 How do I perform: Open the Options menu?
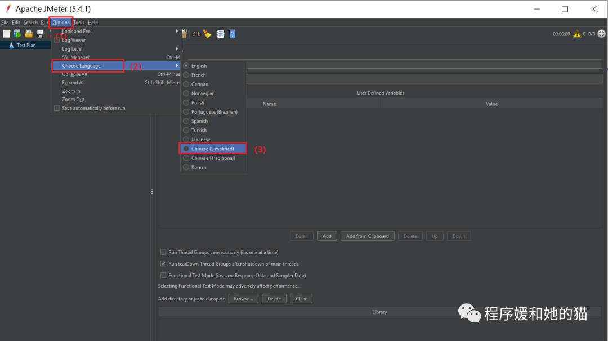[x=61, y=23]
